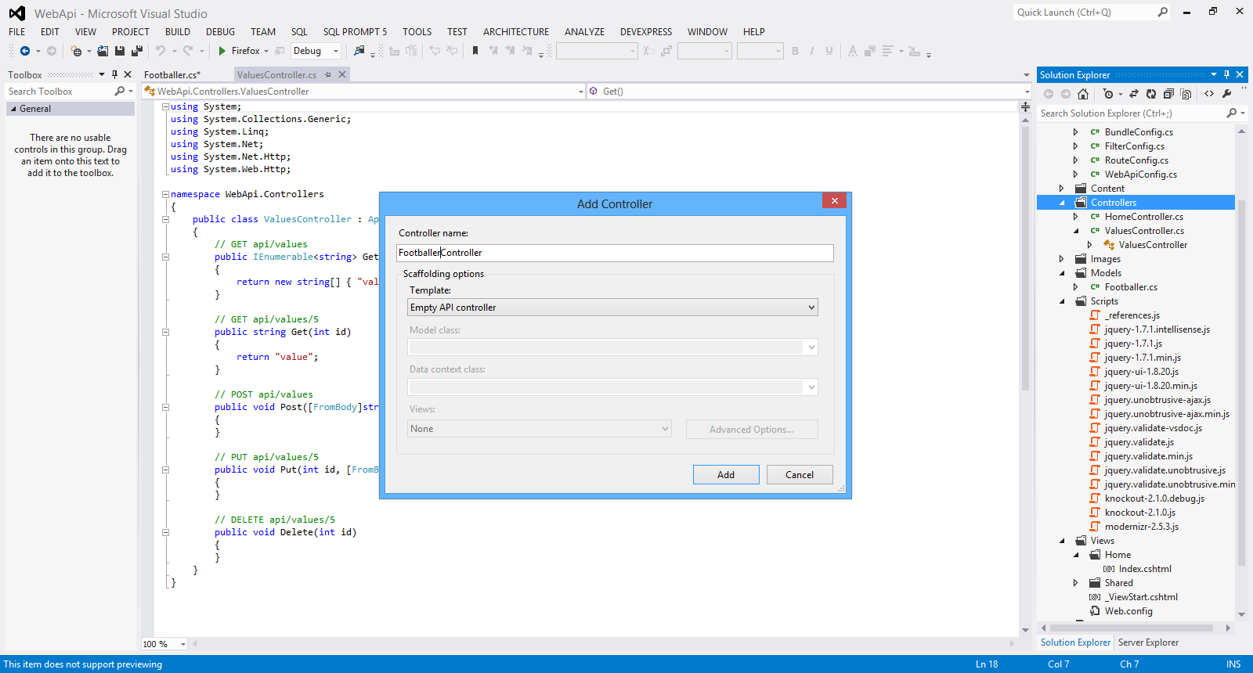Click Pending Changes Filter clock icon
The width and height of the screenshot is (1253, 673).
click(x=1108, y=94)
